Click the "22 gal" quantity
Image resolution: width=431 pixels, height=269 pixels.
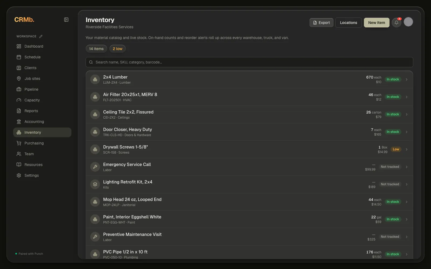[x=376, y=217]
